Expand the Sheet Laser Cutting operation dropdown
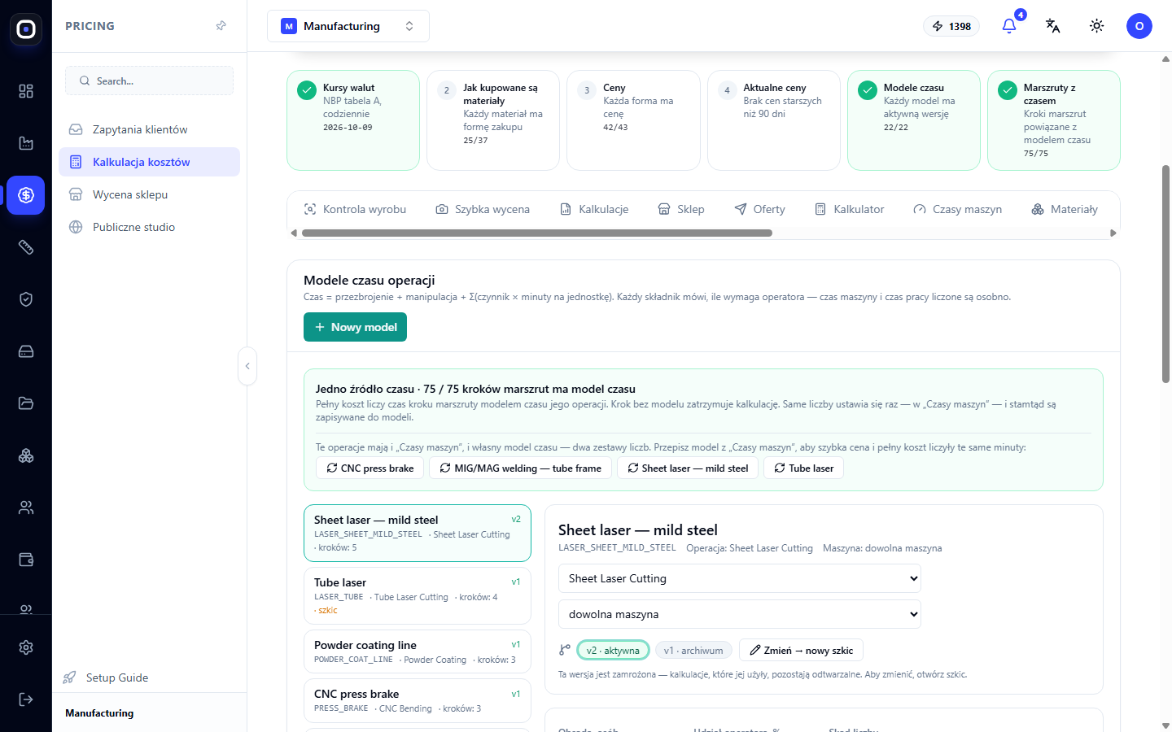 coord(740,578)
